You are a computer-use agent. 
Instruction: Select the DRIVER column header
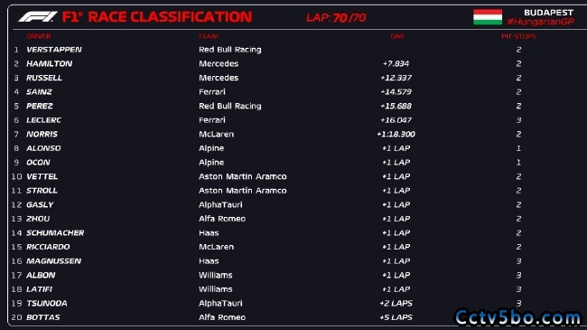point(39,36)
